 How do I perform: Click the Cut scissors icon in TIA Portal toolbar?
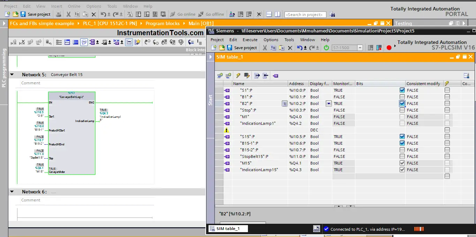tap(68, 14)
